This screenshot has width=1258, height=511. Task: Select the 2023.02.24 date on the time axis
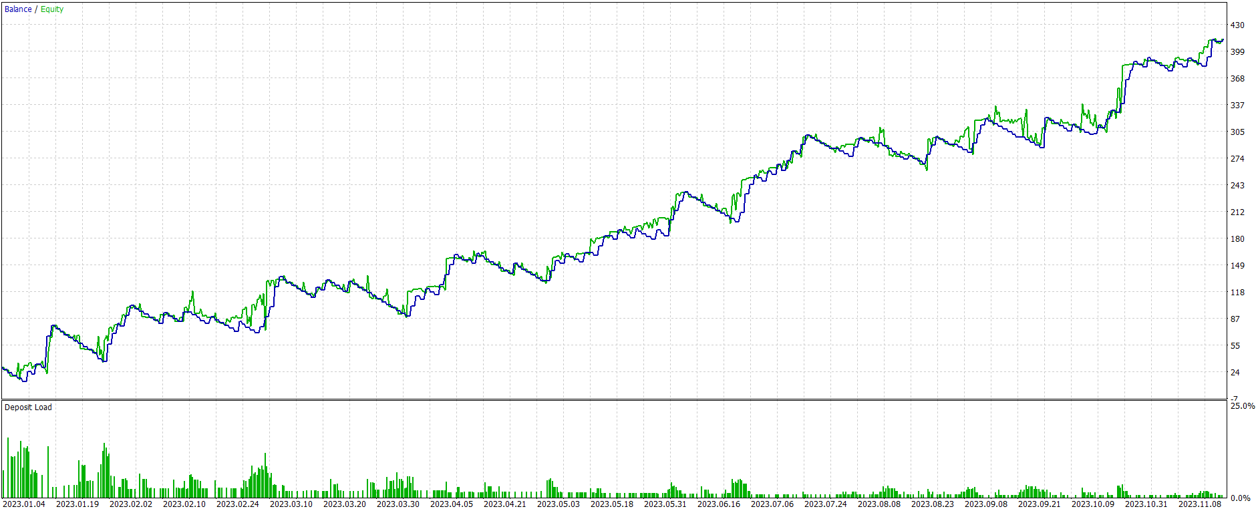[238, 504]
